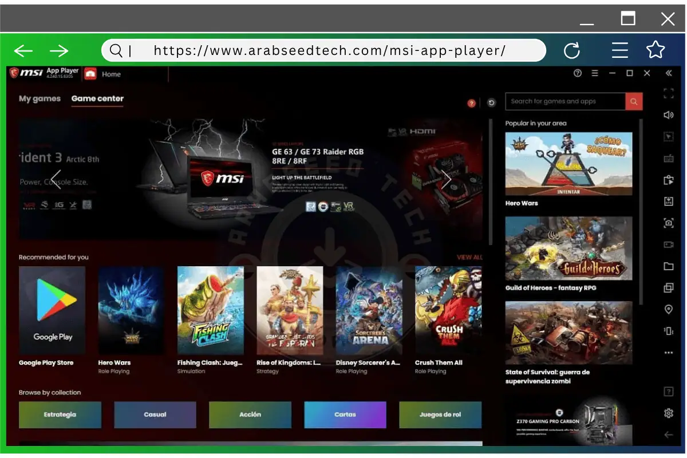Adjust the volume control icon in sidebar
687x458 pixels.
(668, 114)
